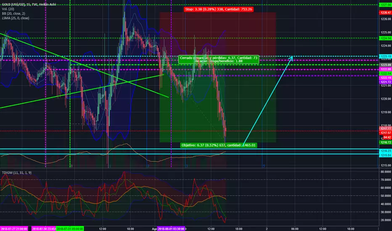This screenshot has height=231, width=392.
Task: Click the 40.0000 value on TDIGM scale
Action: [386, 204]
